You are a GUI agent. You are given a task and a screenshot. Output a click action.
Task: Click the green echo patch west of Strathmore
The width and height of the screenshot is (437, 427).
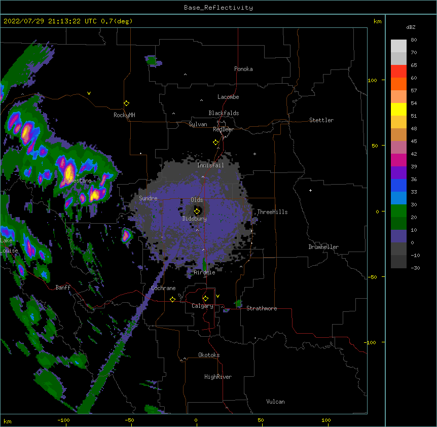238,303
